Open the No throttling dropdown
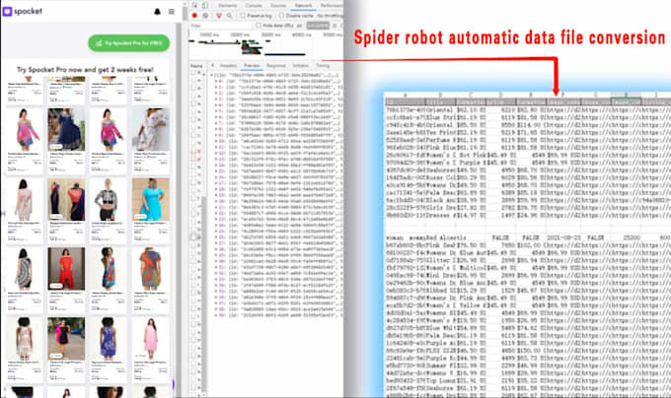 [x=330, y=16]
